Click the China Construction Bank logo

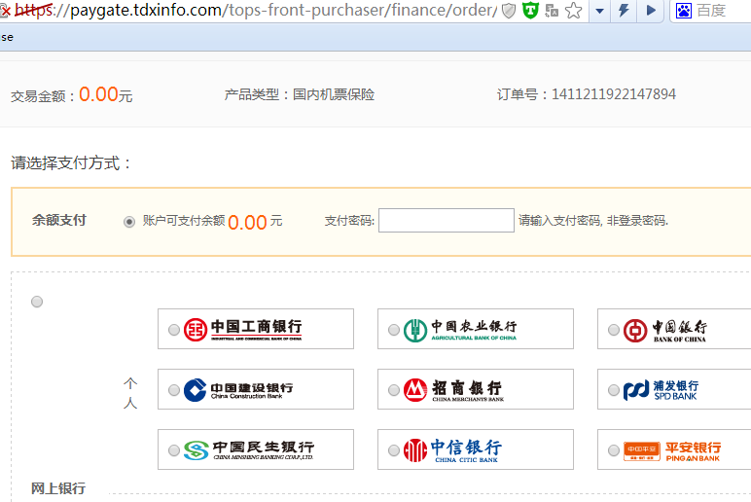238,390
